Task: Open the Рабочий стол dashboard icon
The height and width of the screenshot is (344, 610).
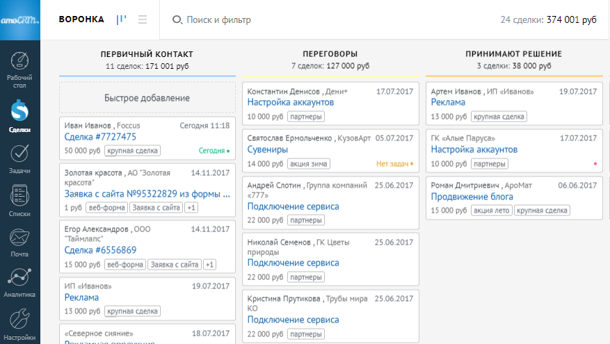Action: coord(19,61)
